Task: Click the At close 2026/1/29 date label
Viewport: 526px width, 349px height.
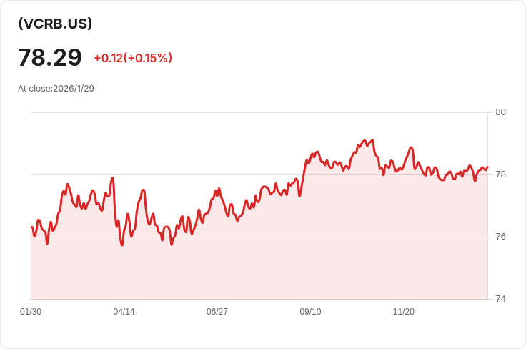Action: pos(56,89)
